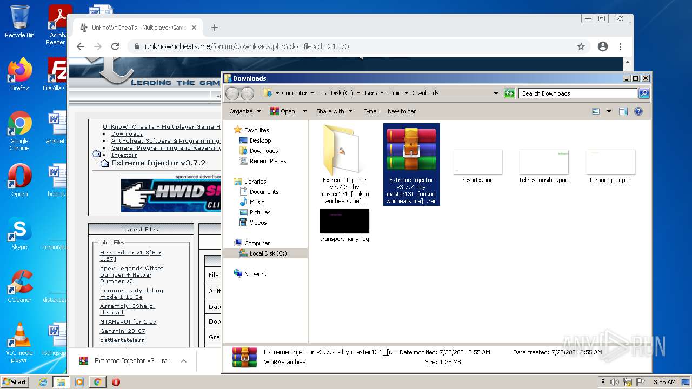Viewport: 692px width, 389px height.
Task: Open Google Chrome desktop shortcut
Action: (19, 131)
